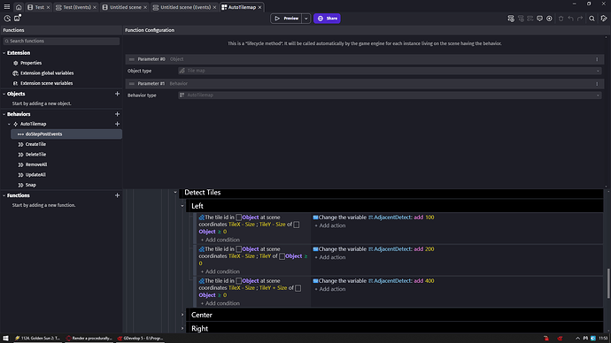Click the add event toolbar icon
Image resolution: width=611 pixels, height=343 pixels.
click(x=511, y=19)
